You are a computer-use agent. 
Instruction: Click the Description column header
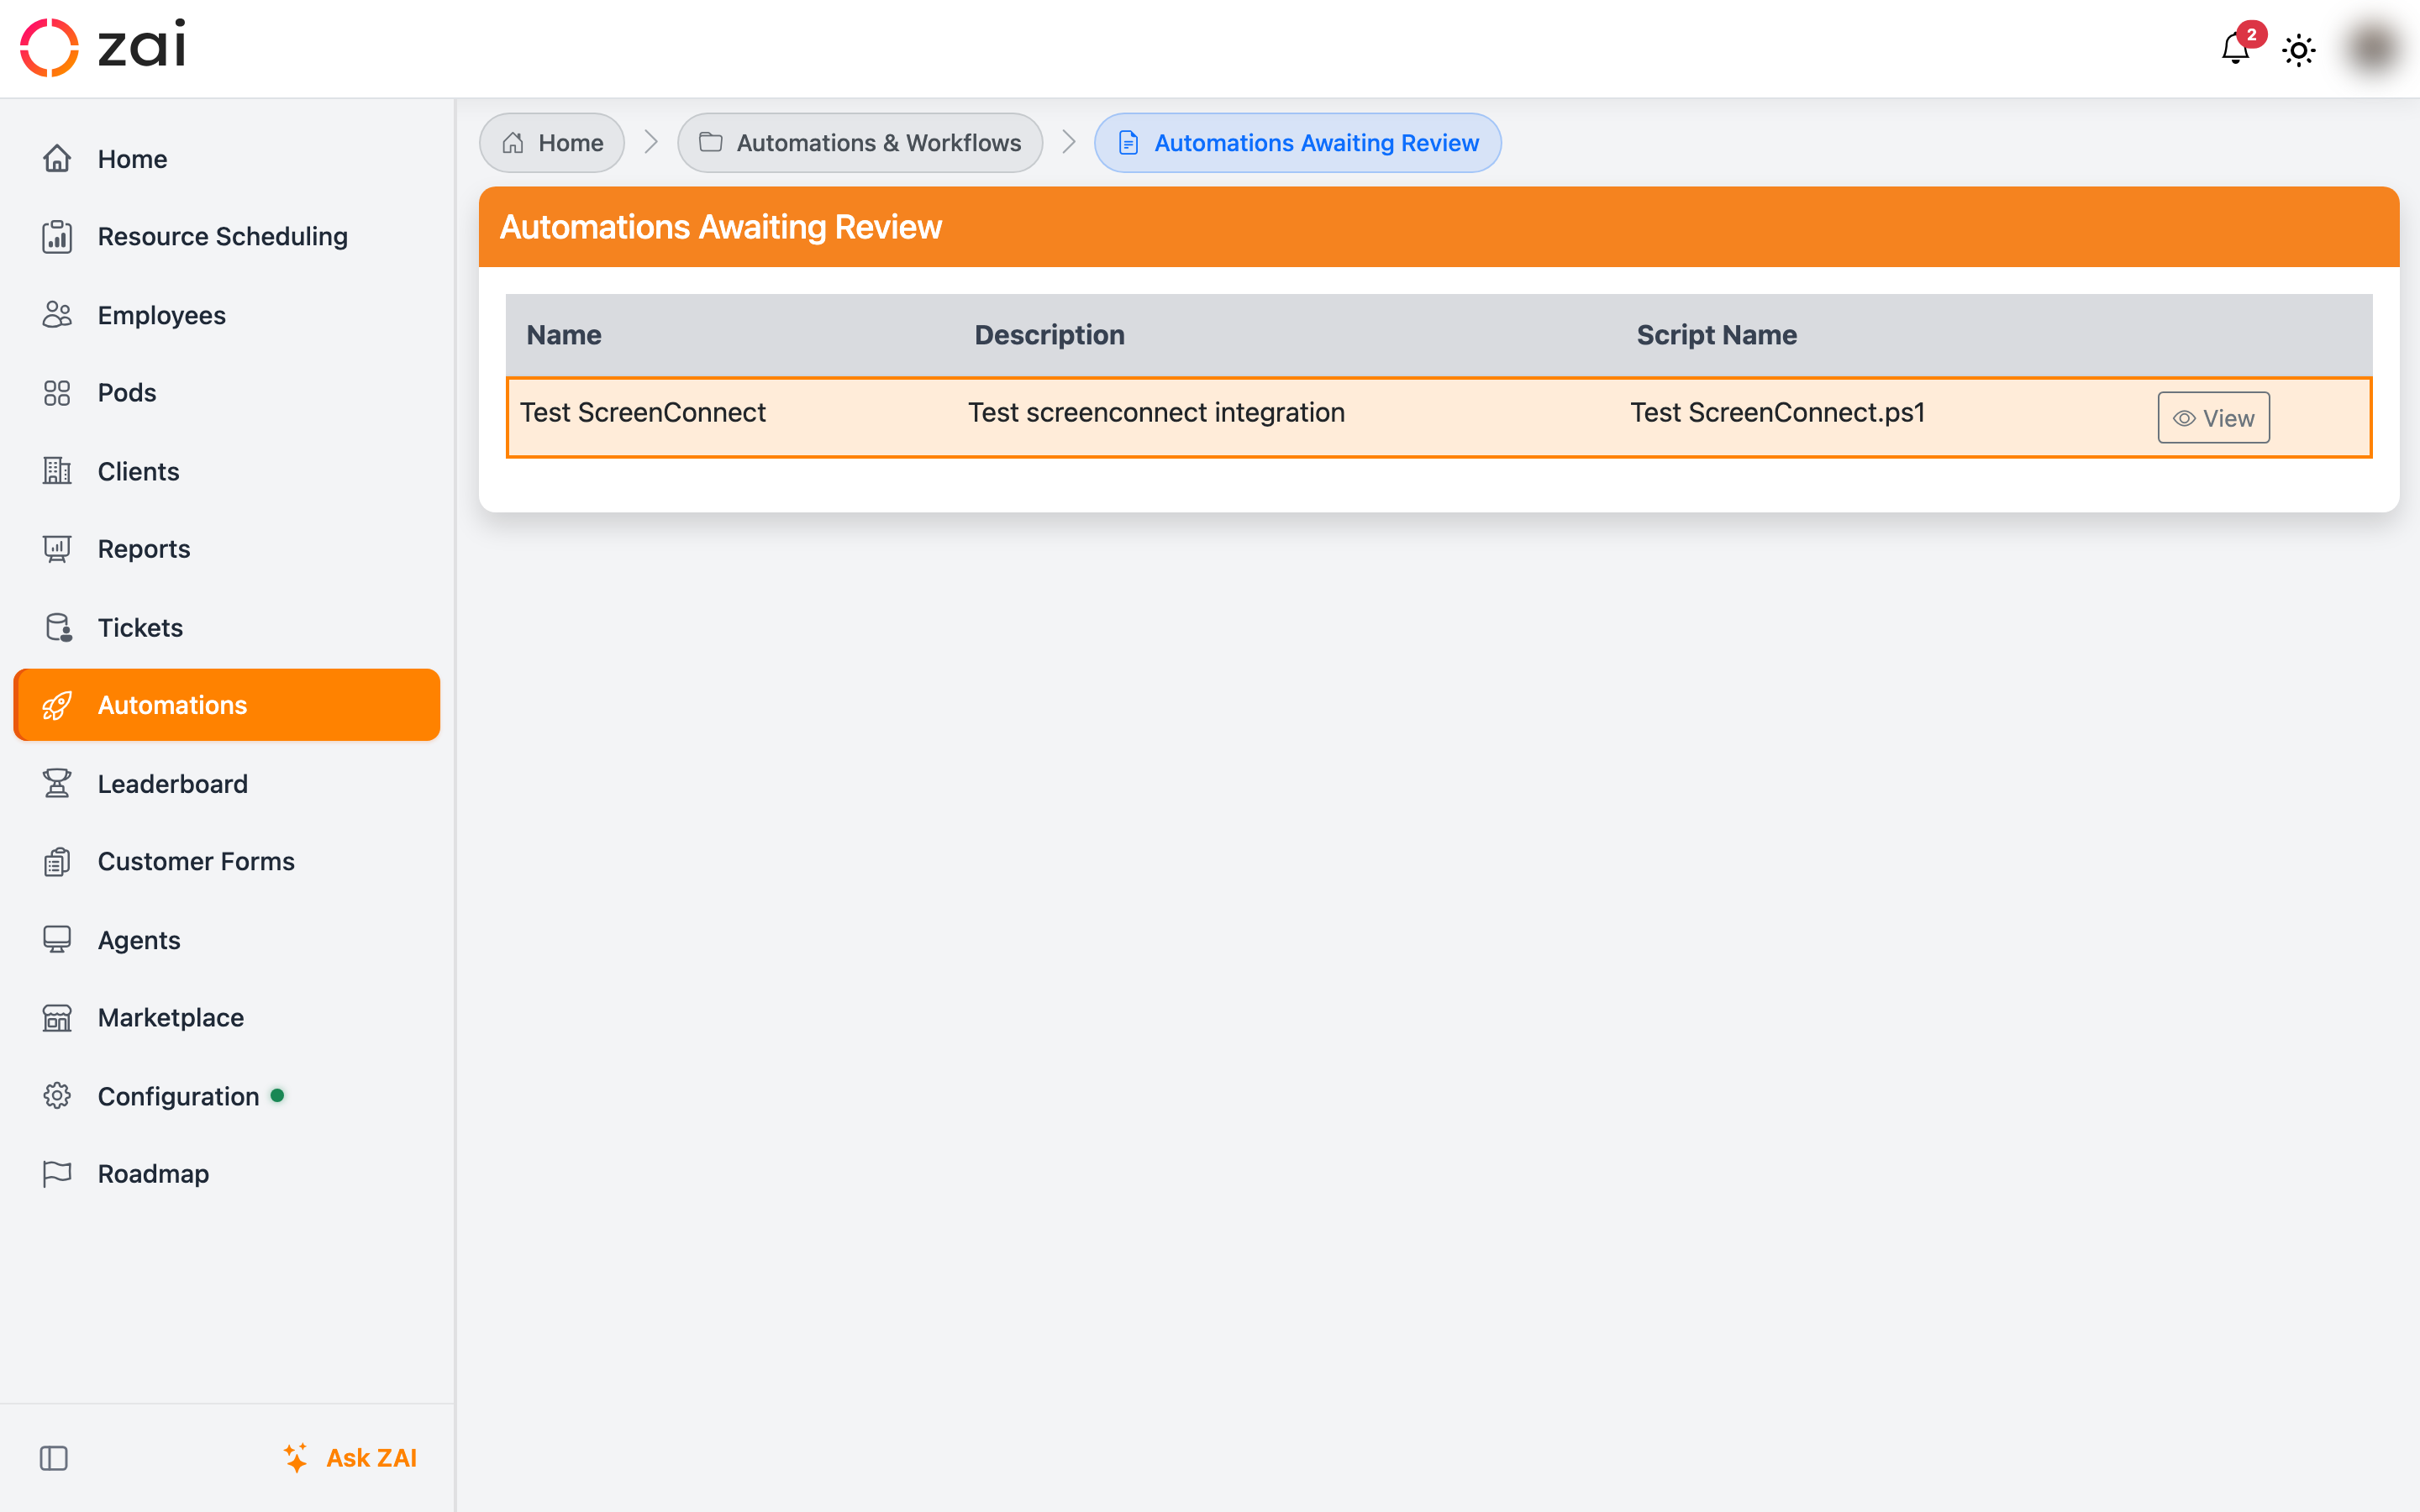point(1049,335)
